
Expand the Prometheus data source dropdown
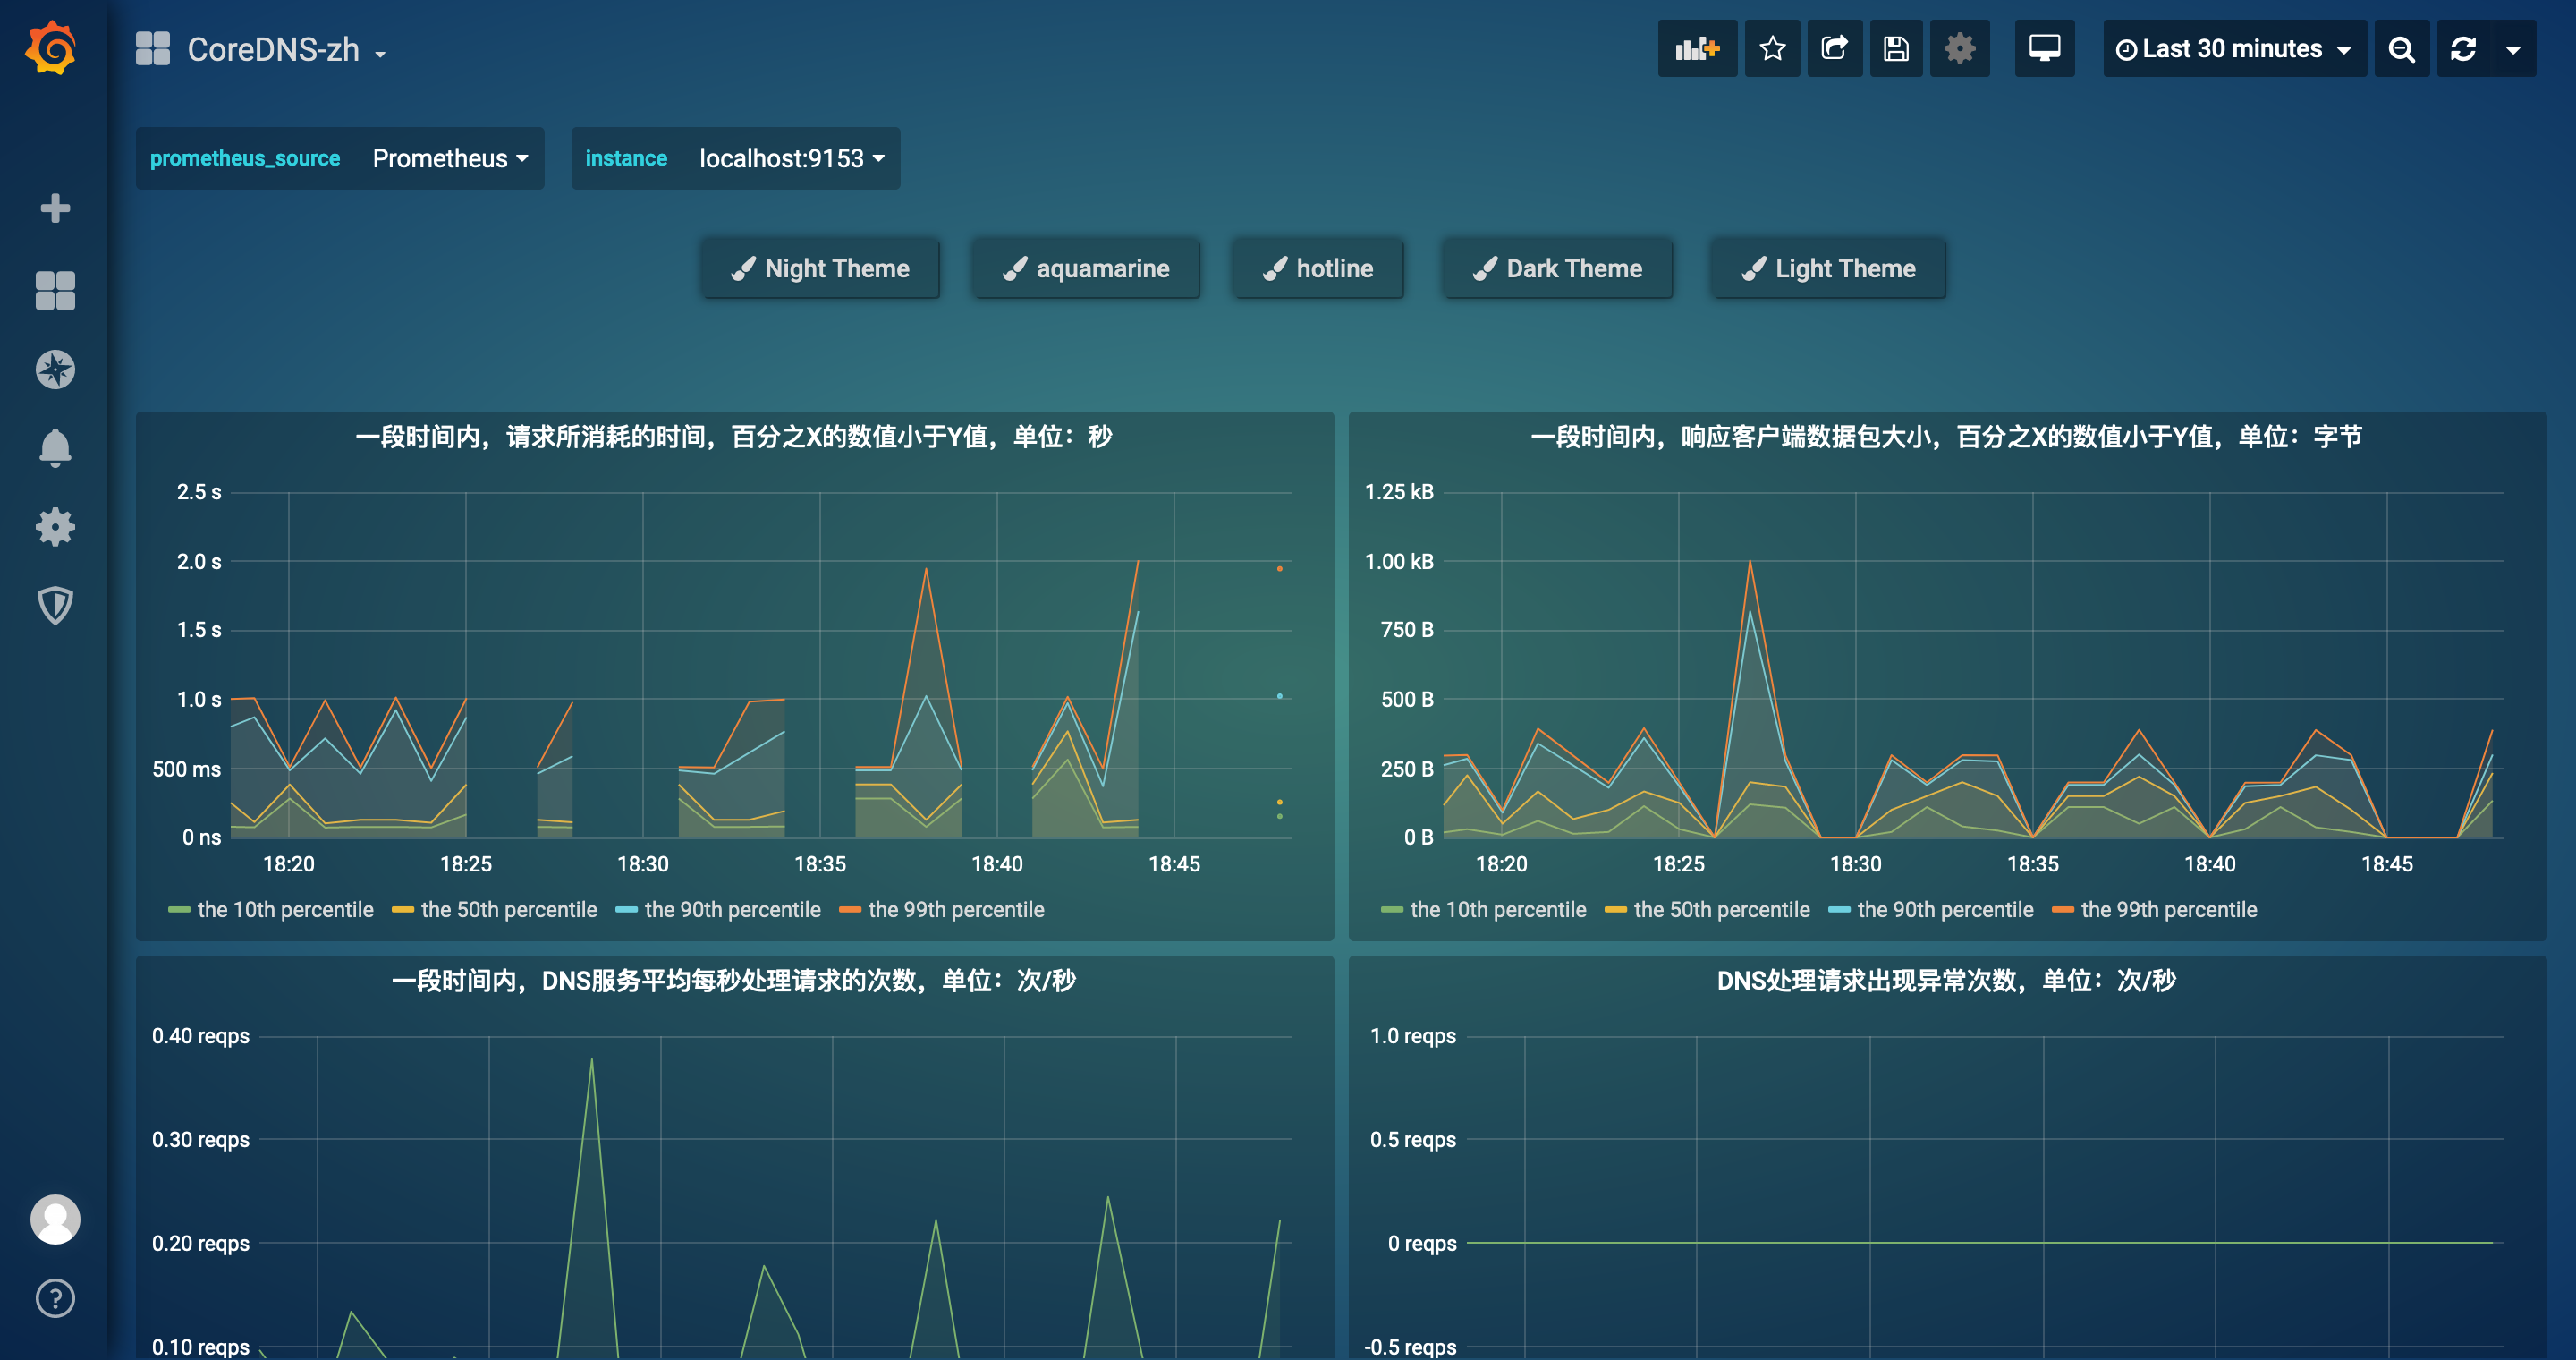pos(450,158)
